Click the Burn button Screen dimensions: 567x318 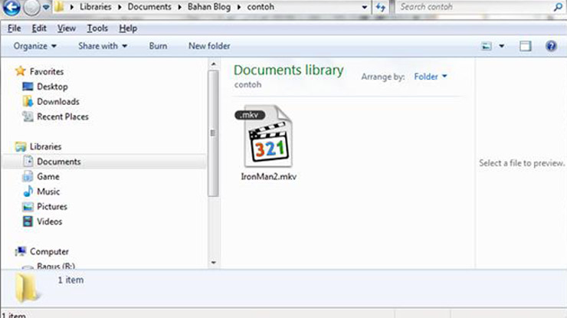pyautogui.click(x=158, y=46)
